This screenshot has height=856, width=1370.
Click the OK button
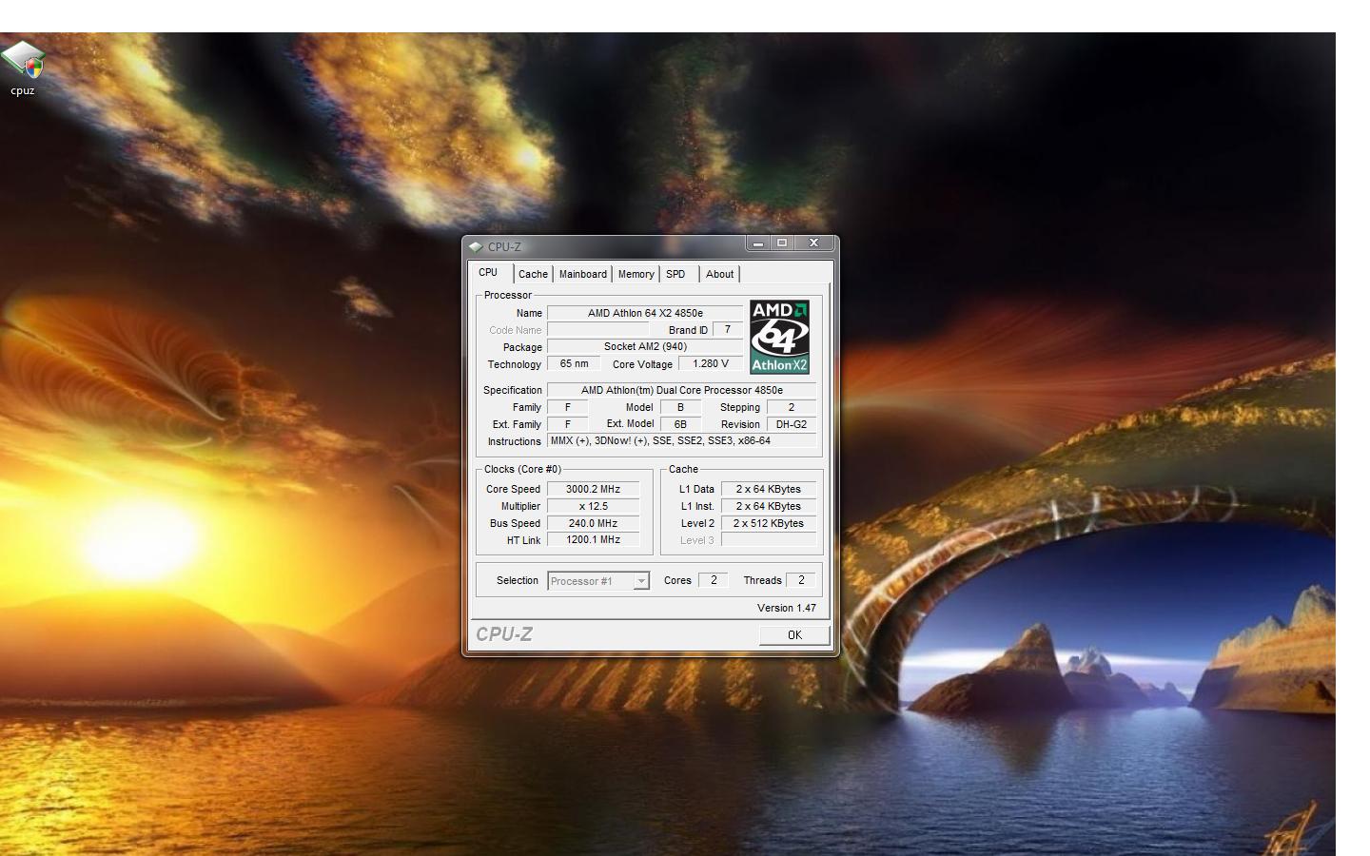tap(794, 634)
